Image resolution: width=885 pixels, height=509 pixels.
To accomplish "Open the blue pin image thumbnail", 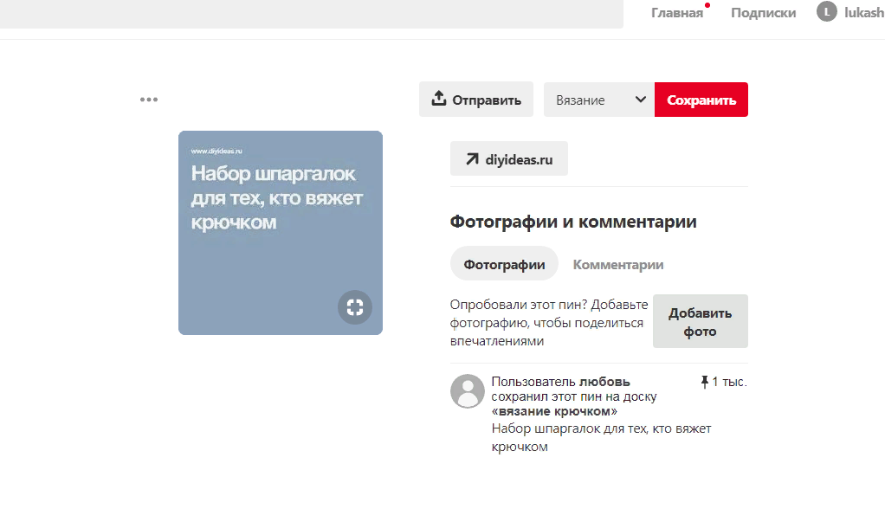I will pyautogui.click(x=280, y=232).
